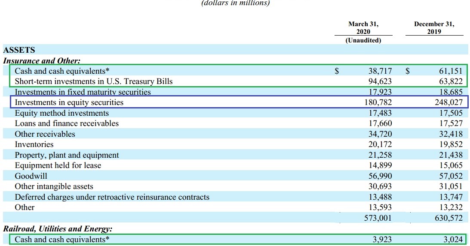Click the value 30,693

point(380,186)
